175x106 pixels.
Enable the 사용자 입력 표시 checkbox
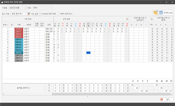point(58,14)
